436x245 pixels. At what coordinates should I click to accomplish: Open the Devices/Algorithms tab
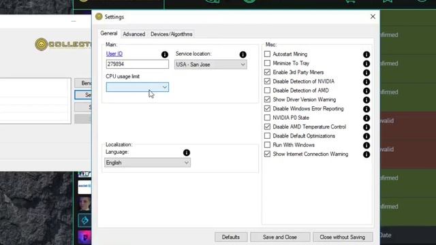coord(171,34)
